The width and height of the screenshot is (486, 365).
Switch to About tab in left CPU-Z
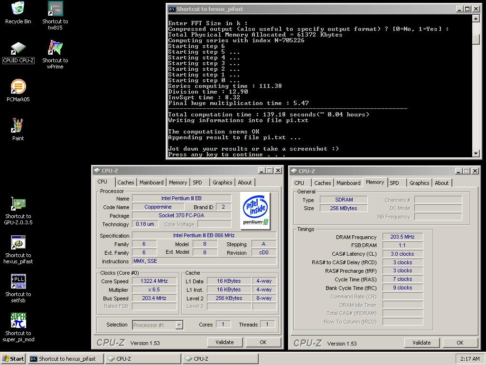244,182
